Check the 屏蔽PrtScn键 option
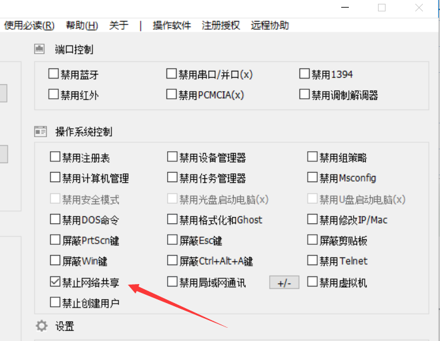440x341 pixels. tap(55, 240)
